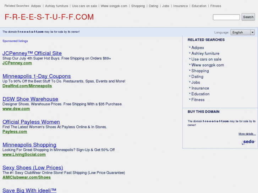
Task: Visit Dealfind.com/Minneapolis URL
Action: click(27, 86)
